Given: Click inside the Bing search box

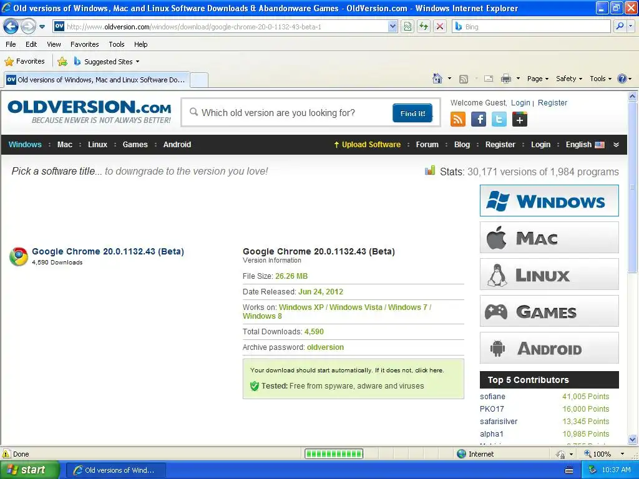Looking at the screenshot, I should point(532,27).
